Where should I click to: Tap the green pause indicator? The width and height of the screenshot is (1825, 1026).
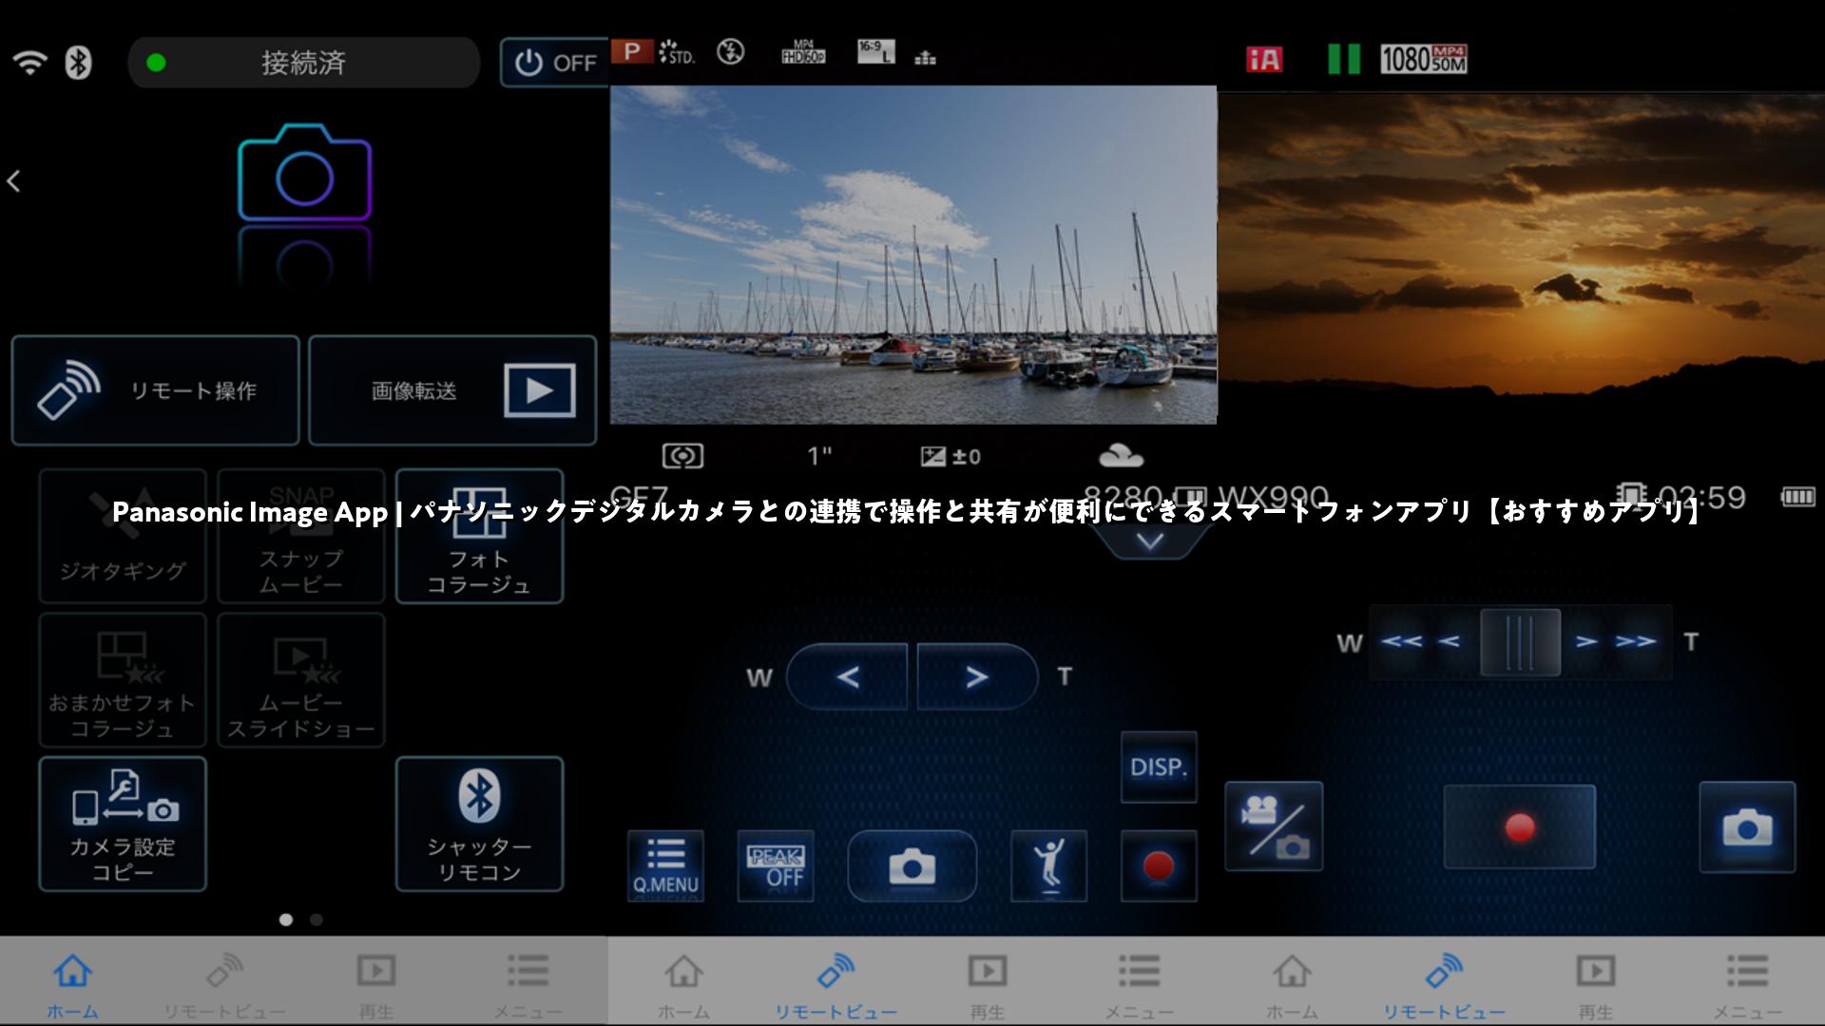click(1344, 59)
